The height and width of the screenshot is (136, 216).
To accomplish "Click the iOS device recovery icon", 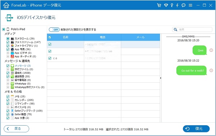I will point(9,18).
